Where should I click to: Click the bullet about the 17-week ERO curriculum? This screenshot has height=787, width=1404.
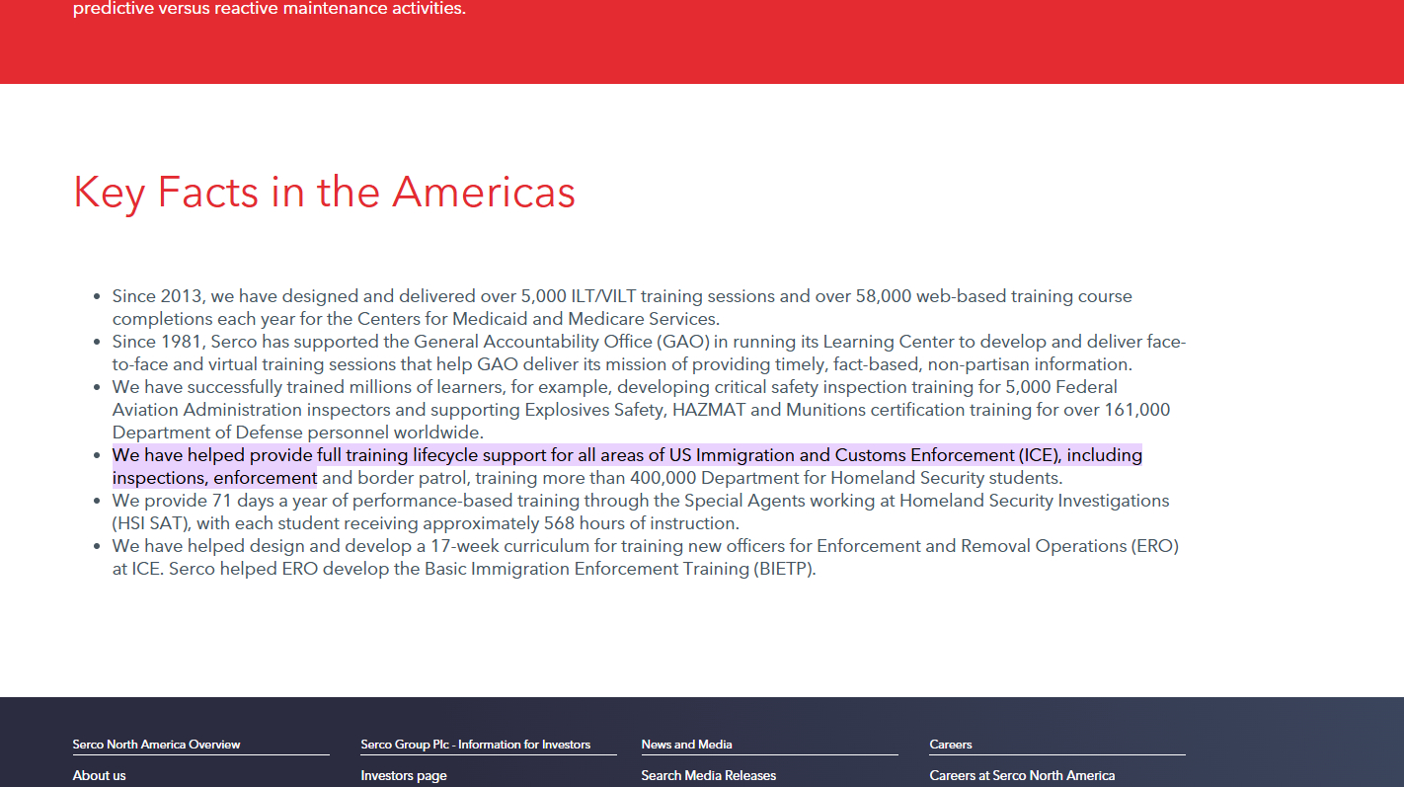pyautogui.click(x=644, y=547)
